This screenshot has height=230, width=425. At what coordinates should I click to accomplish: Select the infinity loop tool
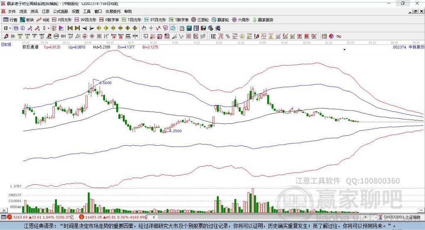pos(339,36)
